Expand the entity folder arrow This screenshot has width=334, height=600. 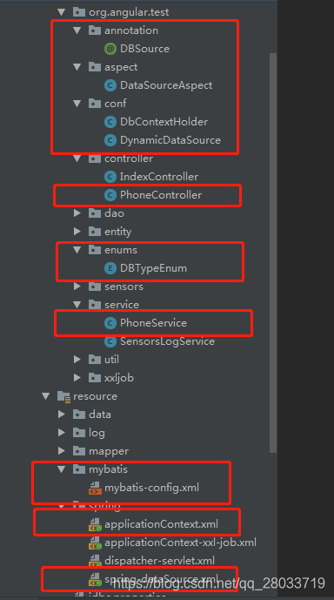[x=77, y=232]
